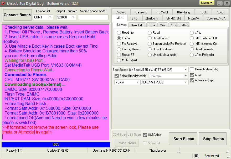231x159 pixels.
Task: Click the Connected to Phone log line
Action: click(26, 75)
